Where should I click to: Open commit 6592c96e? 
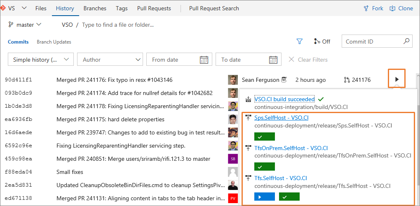tap(19, 146)
